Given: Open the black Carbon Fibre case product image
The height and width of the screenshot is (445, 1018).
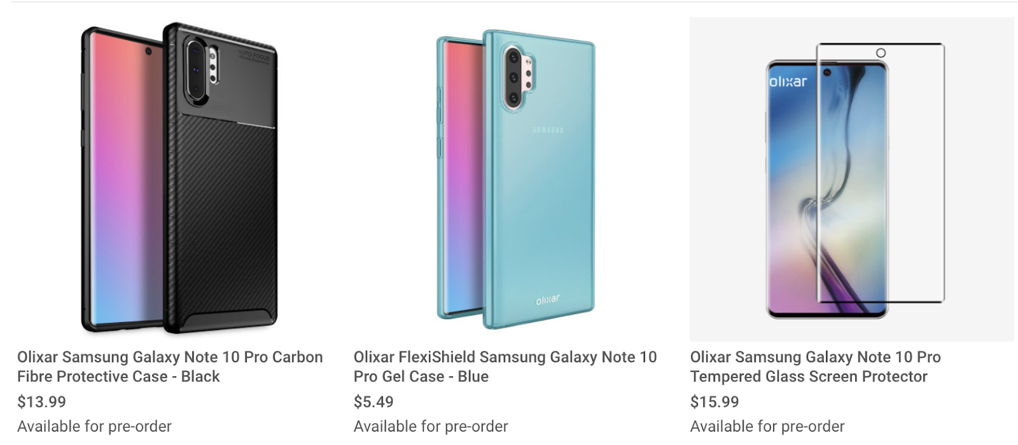Looking at the screenshot, I should pos(179,178).
